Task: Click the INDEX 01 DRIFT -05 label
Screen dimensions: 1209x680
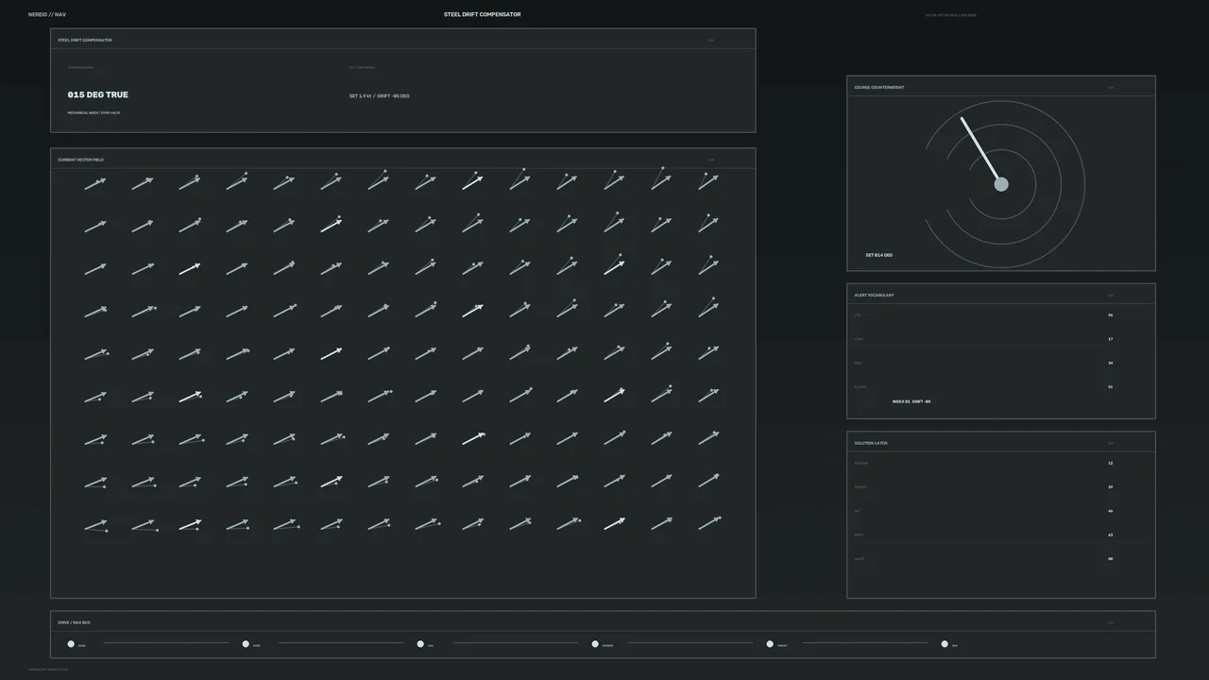Action: coord(911,401)
